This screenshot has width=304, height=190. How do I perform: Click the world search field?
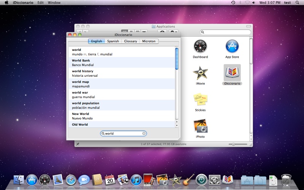coord(123,133)
